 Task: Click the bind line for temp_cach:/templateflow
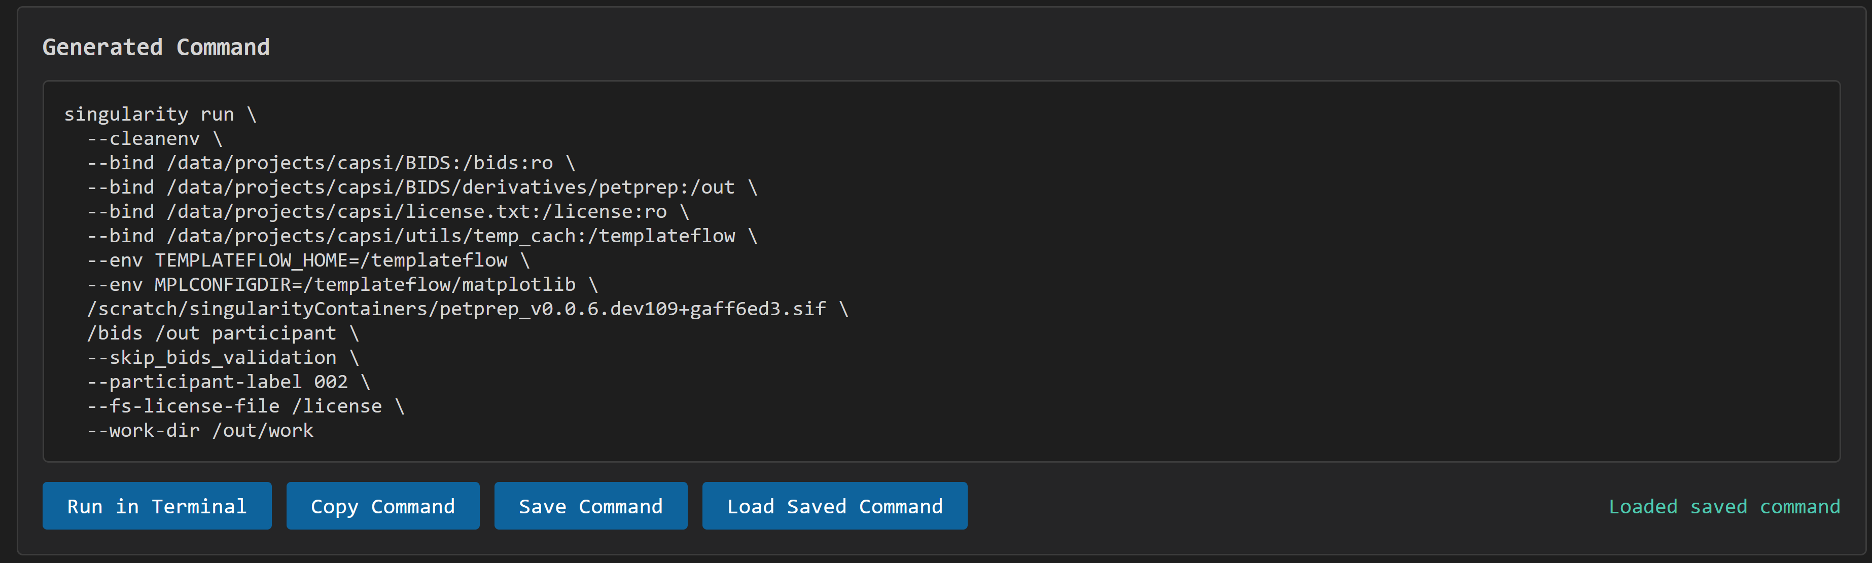(x=422, y=236)
